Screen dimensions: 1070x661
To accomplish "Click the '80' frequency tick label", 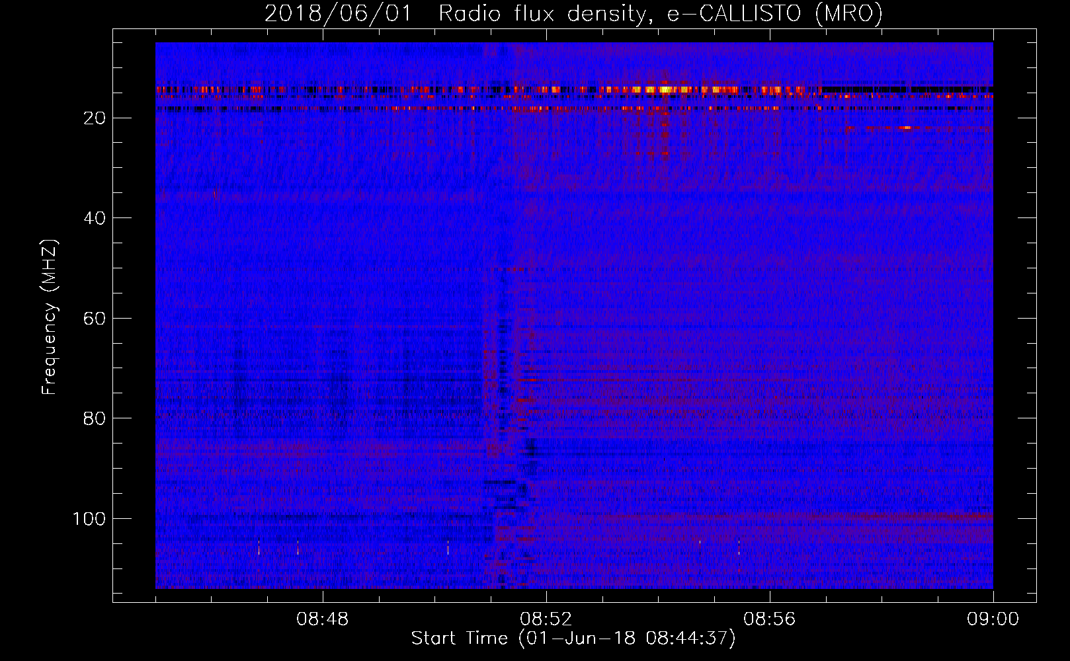I will pos(95,418).
